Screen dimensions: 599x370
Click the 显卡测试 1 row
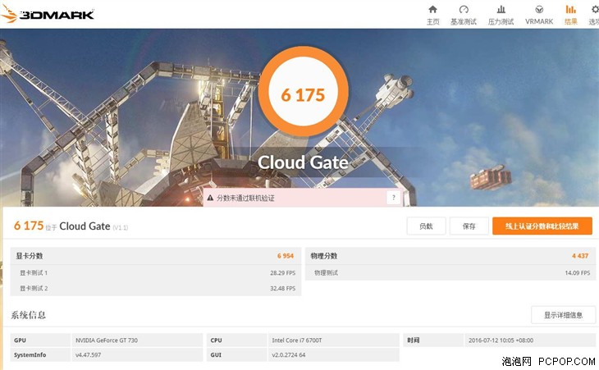[x=156, y=272]
